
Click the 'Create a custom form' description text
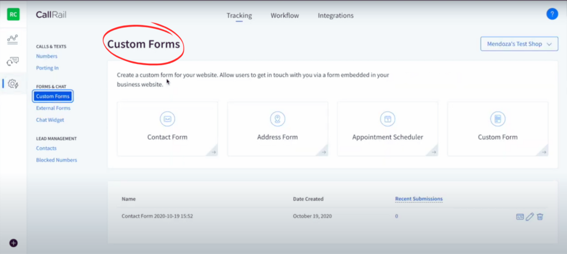pyautogui.click(x=252, y=80)
